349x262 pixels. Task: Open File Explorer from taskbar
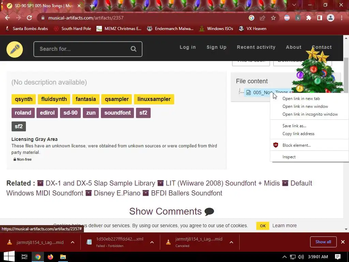[63, 257]
